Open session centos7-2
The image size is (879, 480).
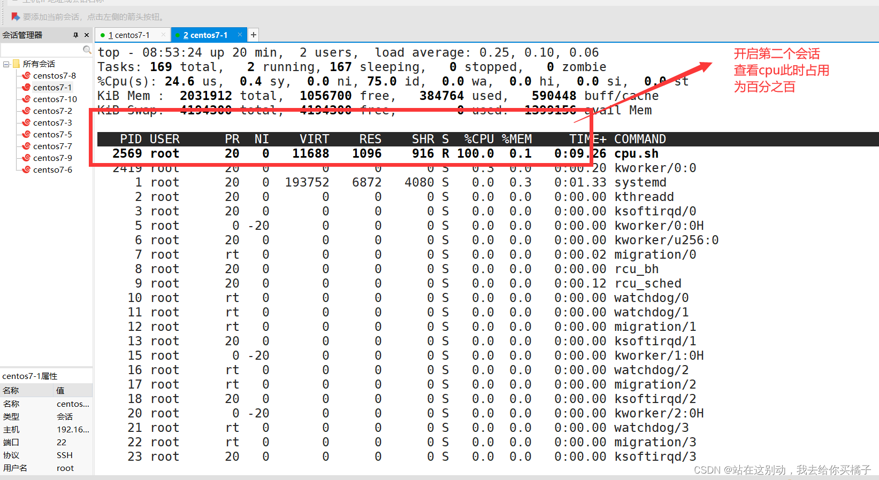(52, 111)
